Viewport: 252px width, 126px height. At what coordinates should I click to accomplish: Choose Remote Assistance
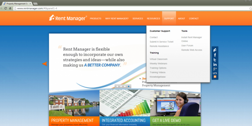pyautogui.click(x=159, y=46)
